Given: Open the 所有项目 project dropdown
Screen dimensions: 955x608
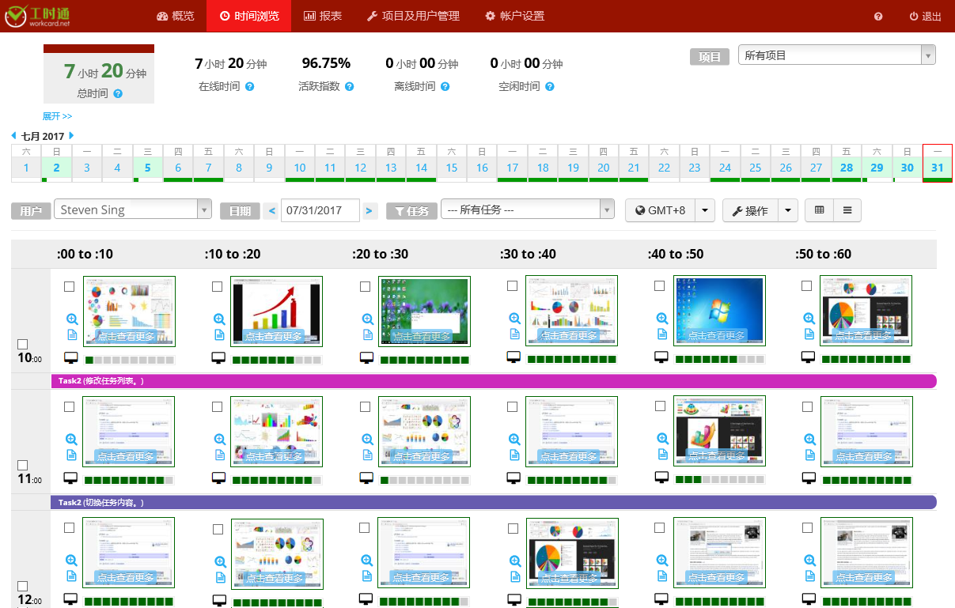Looking at the screenshot, I should click(x=836, y=55).
